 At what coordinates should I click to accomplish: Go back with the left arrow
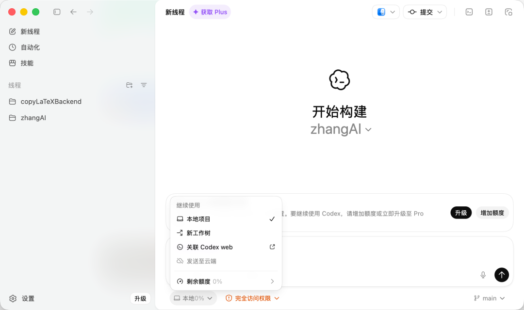pos(74,12)
